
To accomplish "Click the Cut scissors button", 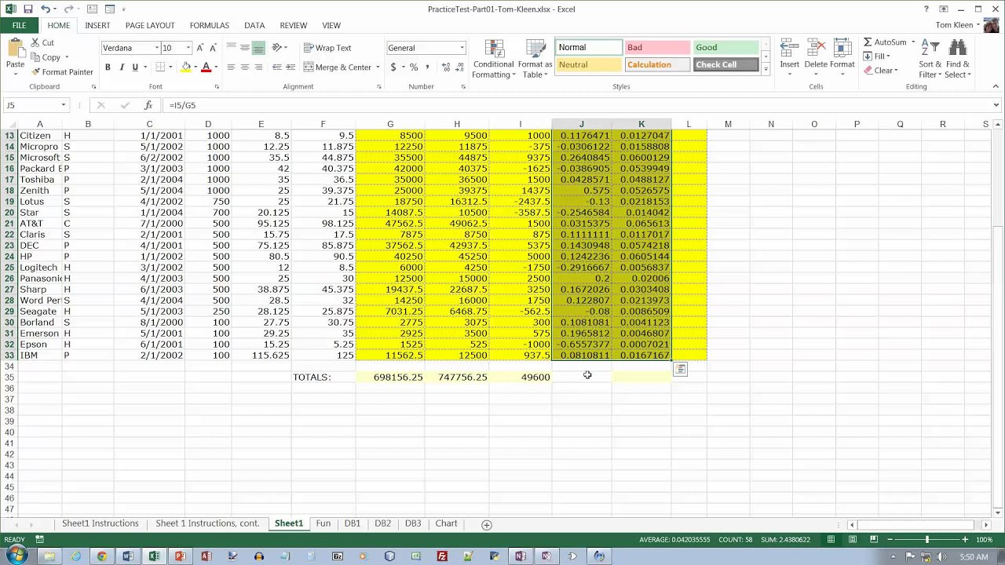I will pos(42,42).
